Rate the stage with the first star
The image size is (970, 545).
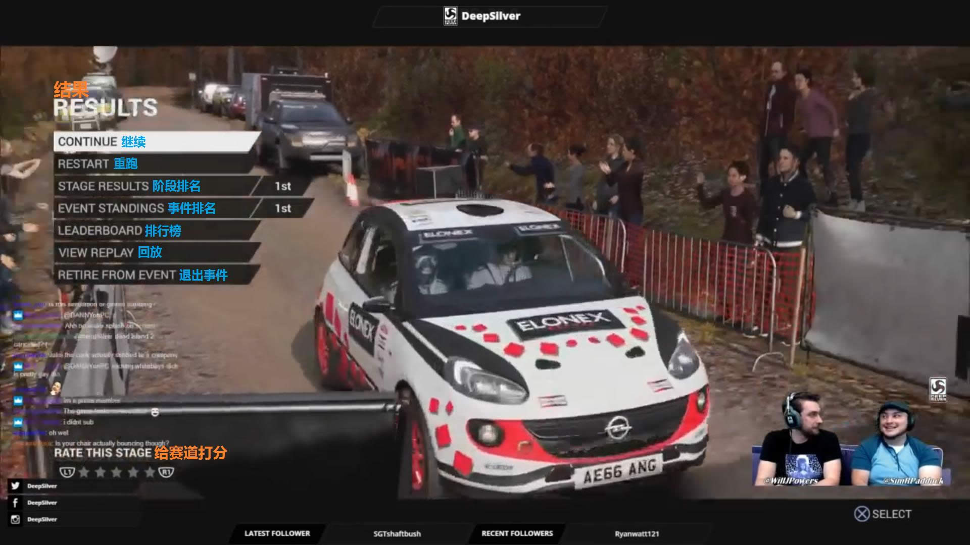[84, 472]
